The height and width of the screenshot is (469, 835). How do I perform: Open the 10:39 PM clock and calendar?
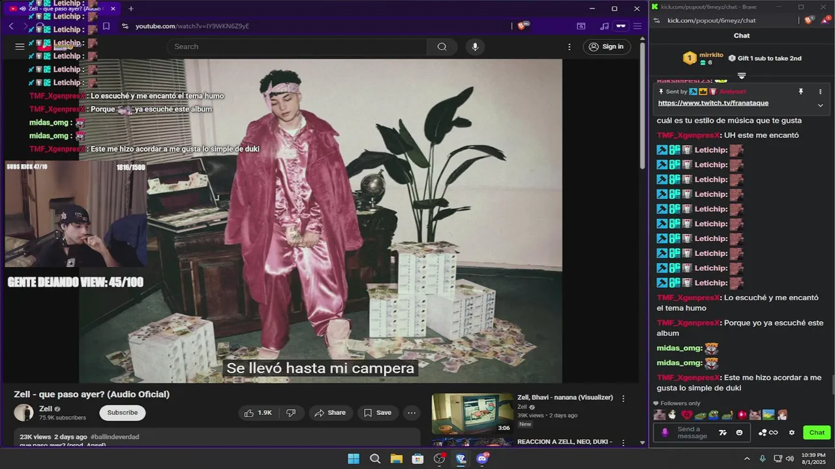[813, 459]
